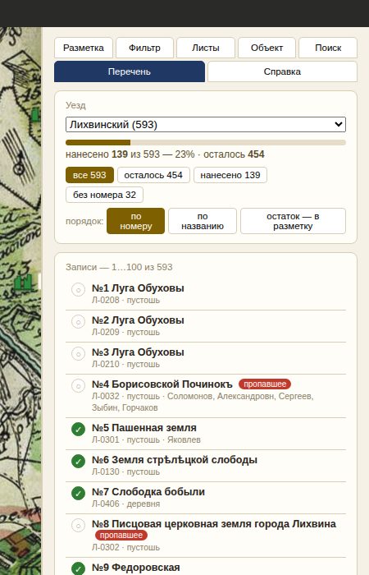Click the side panel collapse handle on the map edge
The height and width of the screenshot is (575, 369).
[39, 282]
